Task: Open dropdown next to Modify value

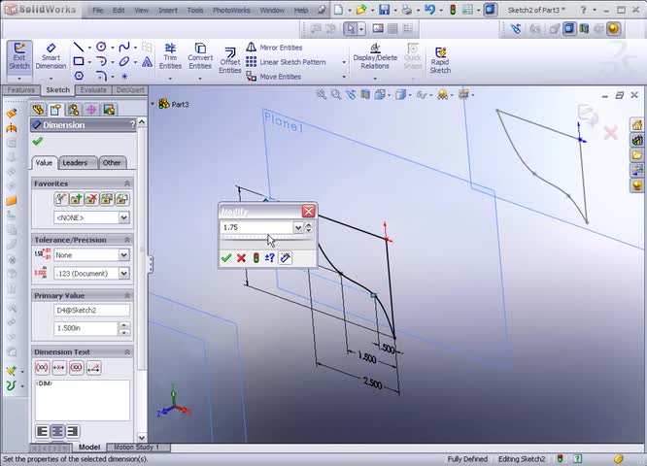Action: [298, 227]
